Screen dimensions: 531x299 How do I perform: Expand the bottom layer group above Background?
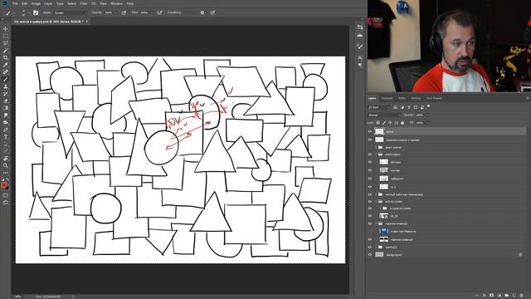tap(376, 248)
